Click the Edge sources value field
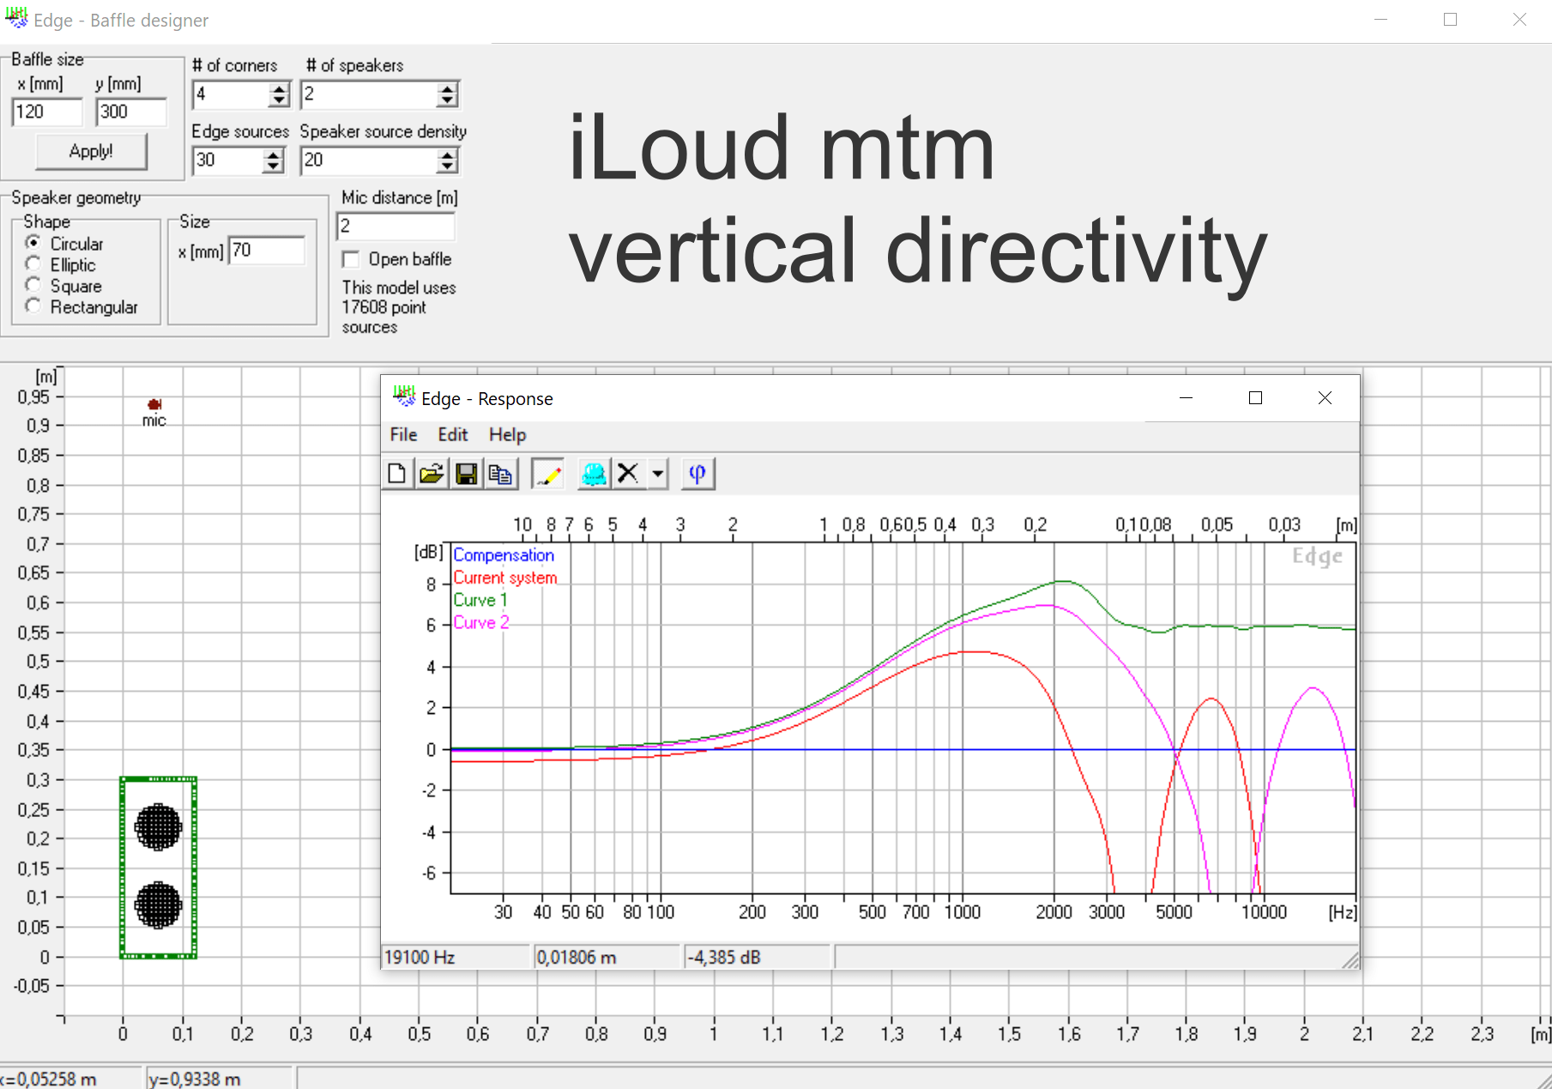Image resolution: width=1552 pixels, height=1089 pixels. point(228,160)
